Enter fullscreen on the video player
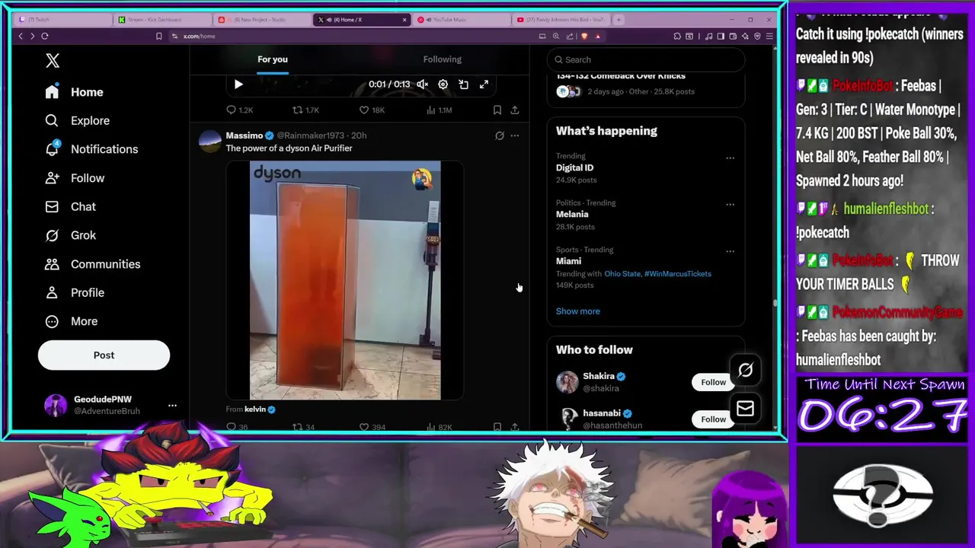Viewport: 975px width, 548px height. pyautogui.click(x=484, y=84)
